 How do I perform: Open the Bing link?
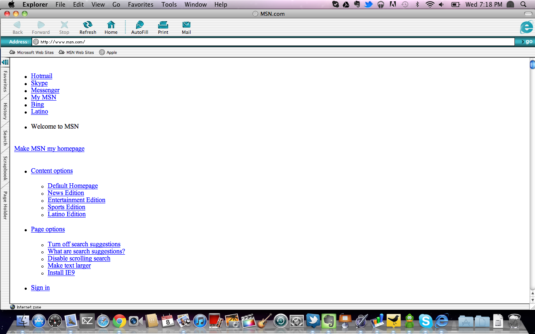(37, 104)
